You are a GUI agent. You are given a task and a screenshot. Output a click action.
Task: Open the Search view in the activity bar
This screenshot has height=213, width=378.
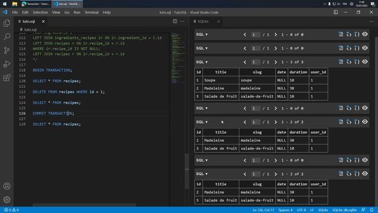(x=6, y=37)
